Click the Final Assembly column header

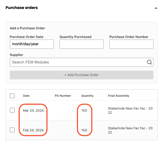click(118, 96)
